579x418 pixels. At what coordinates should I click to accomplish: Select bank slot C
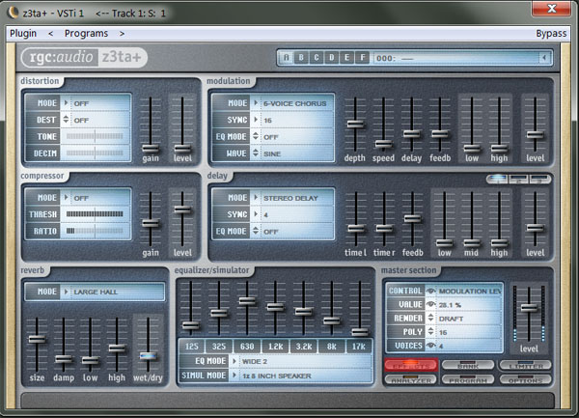317,58
